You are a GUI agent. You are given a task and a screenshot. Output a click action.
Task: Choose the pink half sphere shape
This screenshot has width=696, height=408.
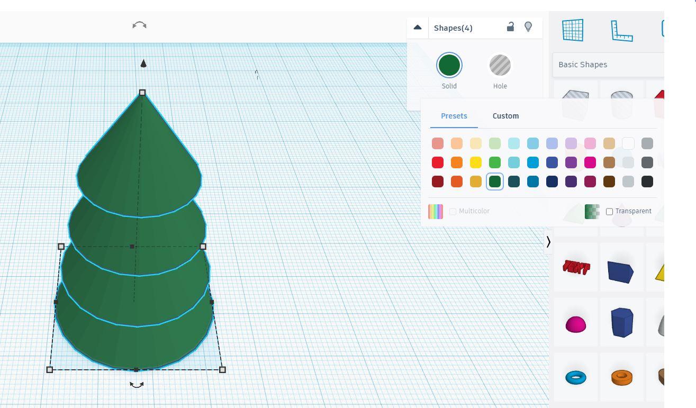click(x=576, y=324)
